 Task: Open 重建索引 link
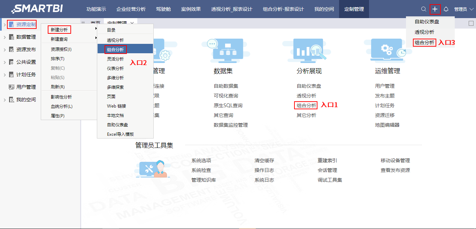coord(328,160)
